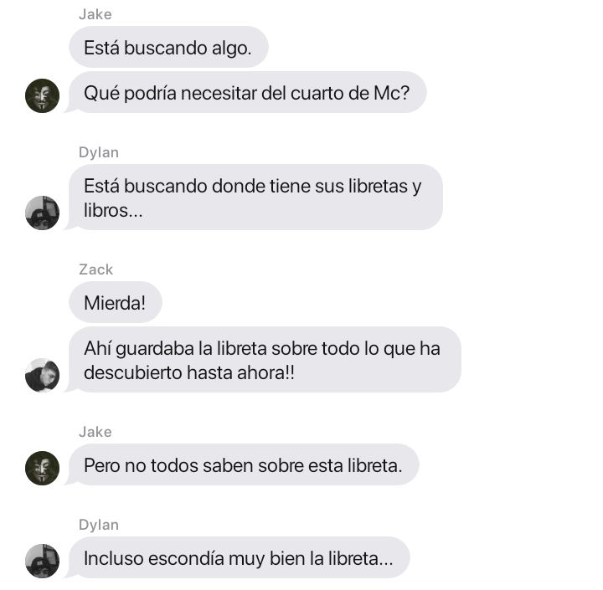
Task: Tap the 'Zack' sender name label
Action: [96, 269]
